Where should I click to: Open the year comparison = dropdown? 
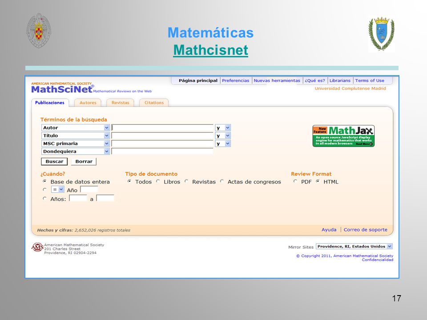57,189
